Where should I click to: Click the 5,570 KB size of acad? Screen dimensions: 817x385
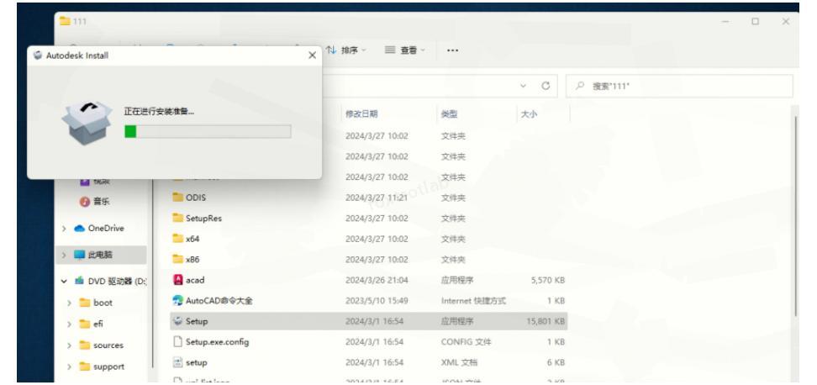[x=548, y=280]
